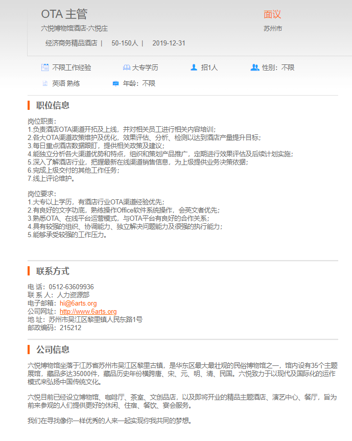Click the two-person gender icon beside 性别
This screenshot has height=441, width=352.
click(255, 67)
